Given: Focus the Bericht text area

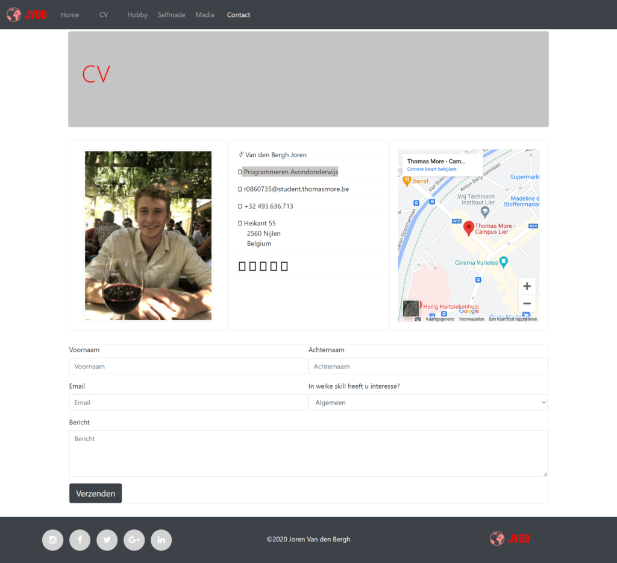Looking at the screenshot, I should coord(308,453).
